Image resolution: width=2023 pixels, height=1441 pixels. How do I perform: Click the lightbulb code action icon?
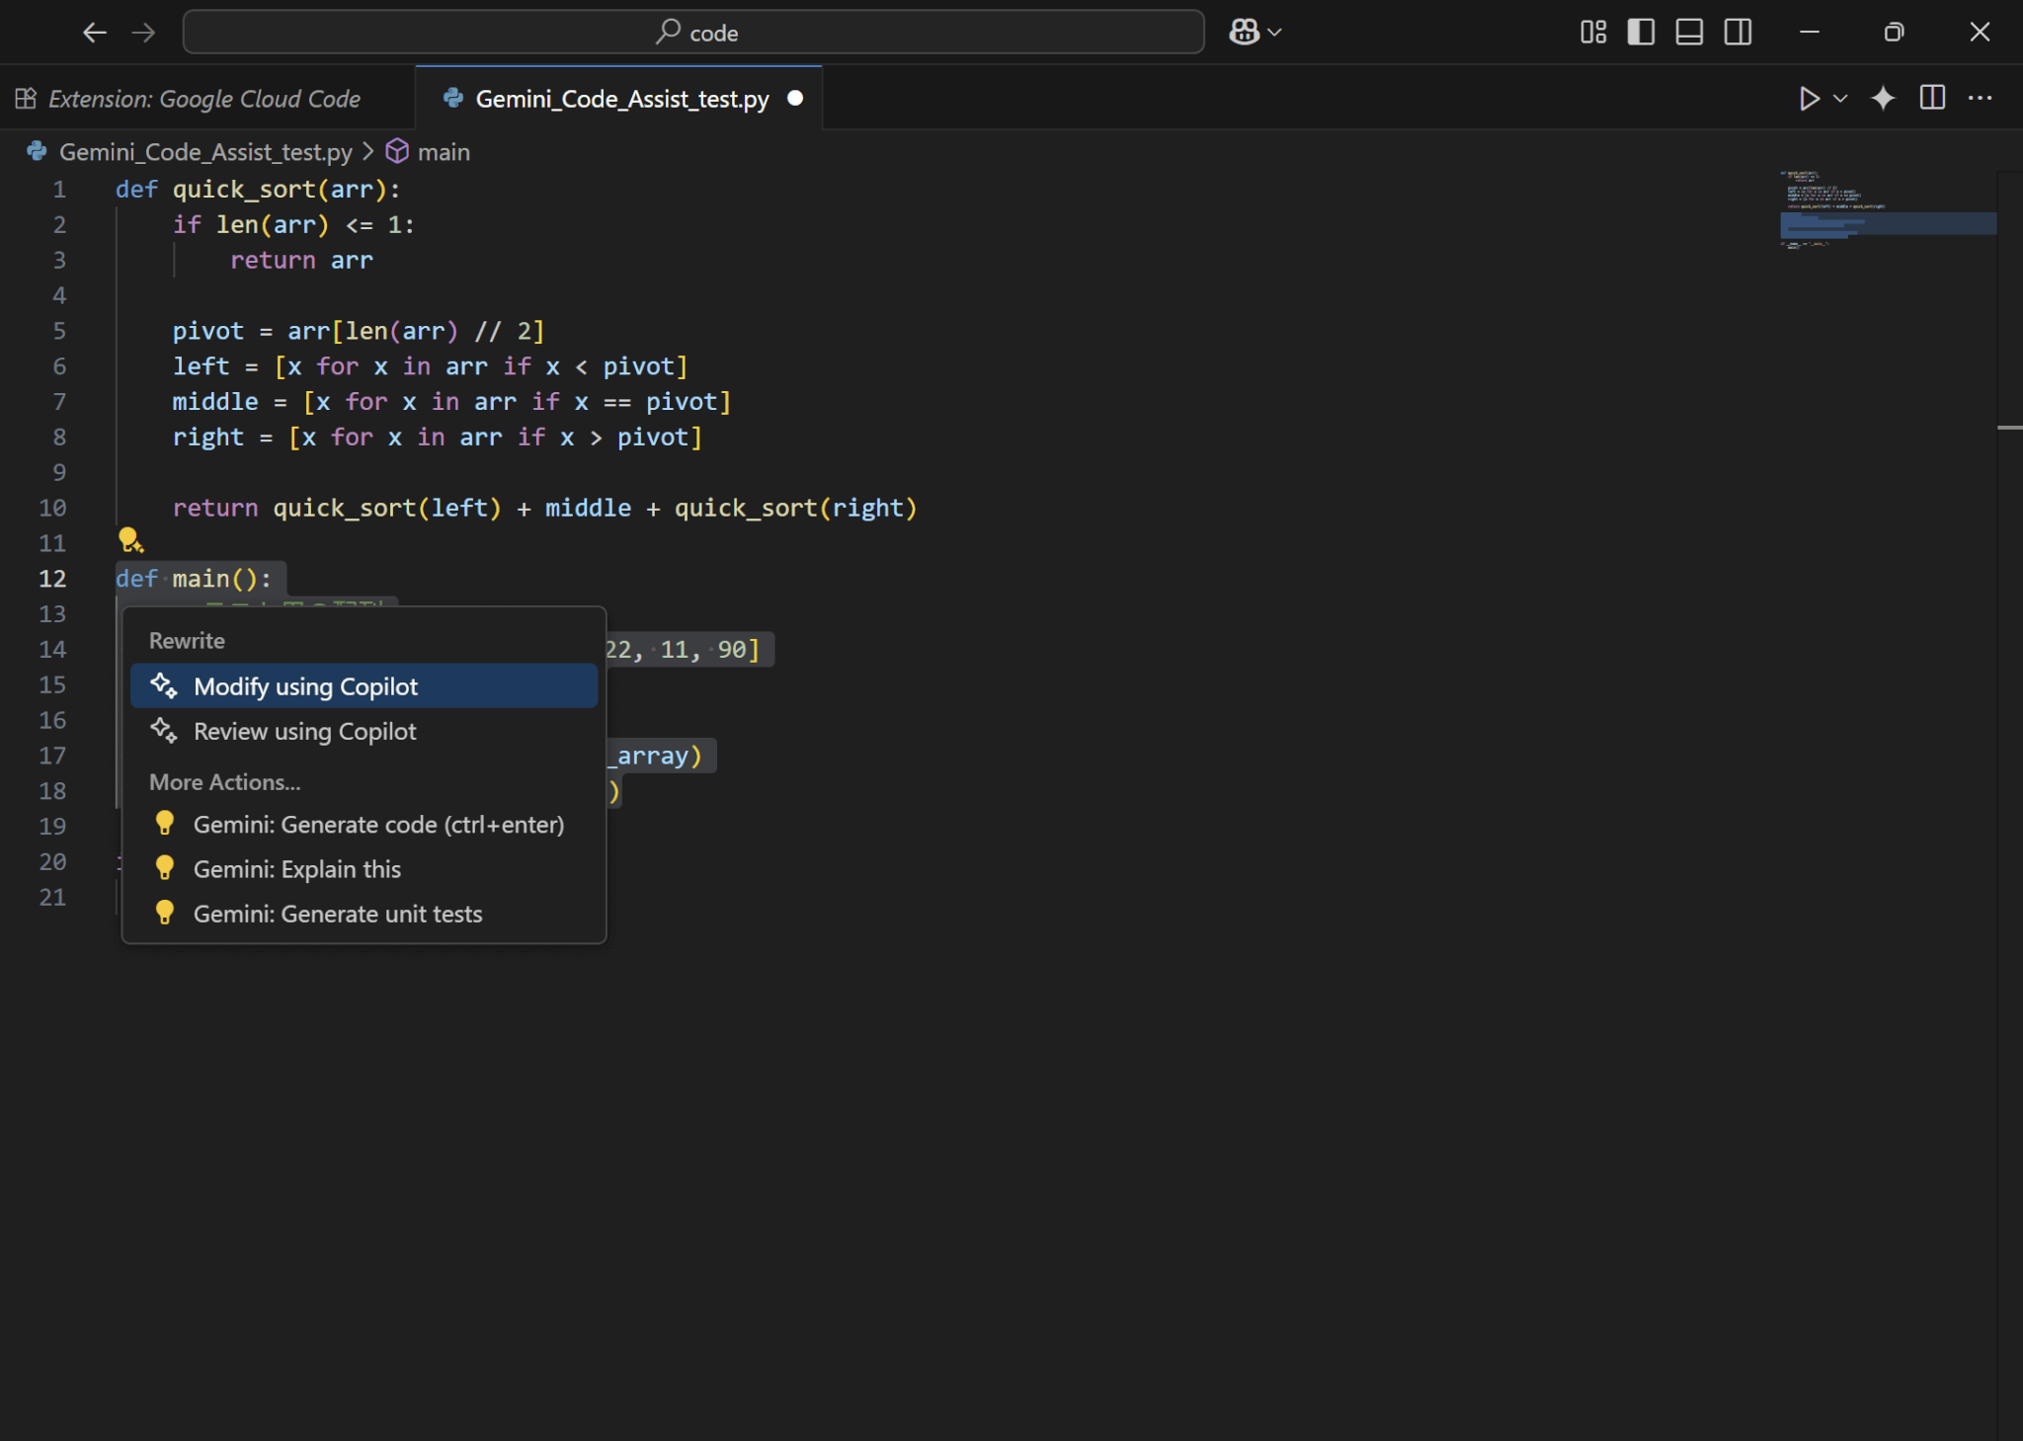[130, 540]
